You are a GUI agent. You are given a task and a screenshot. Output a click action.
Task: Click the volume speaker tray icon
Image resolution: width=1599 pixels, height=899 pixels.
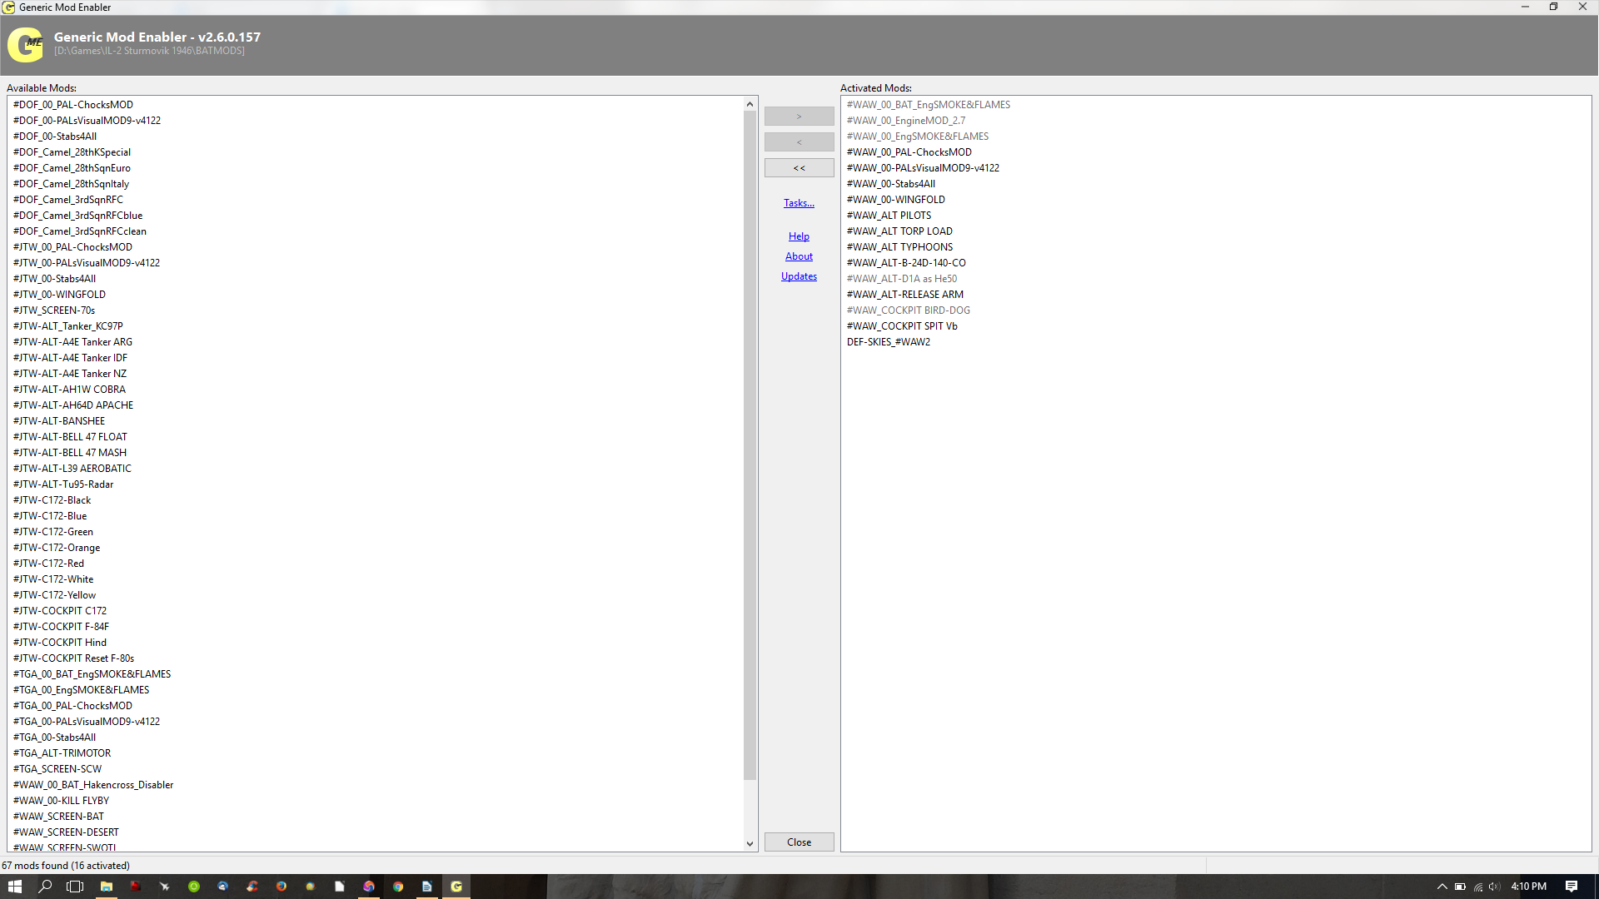coord(1494,887)
